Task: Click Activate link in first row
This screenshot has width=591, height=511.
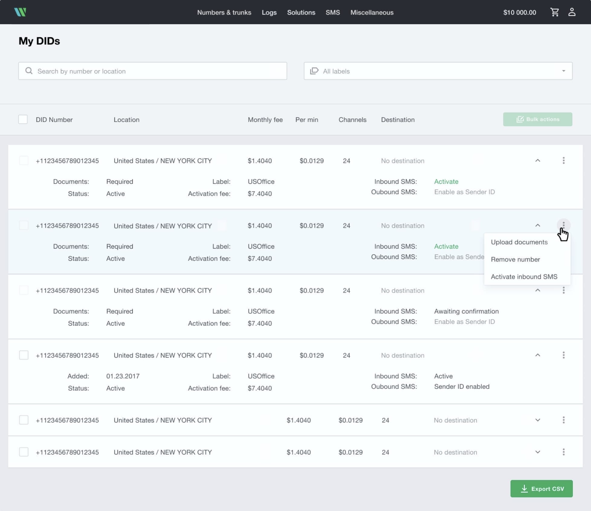Action: tap(446, 182)
